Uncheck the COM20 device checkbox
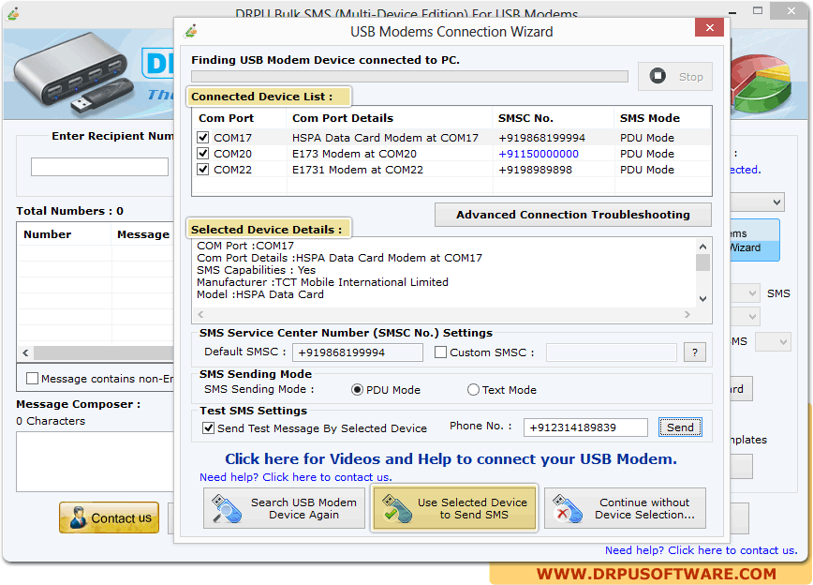Screen dimensions: 813x585 [202, 154]
